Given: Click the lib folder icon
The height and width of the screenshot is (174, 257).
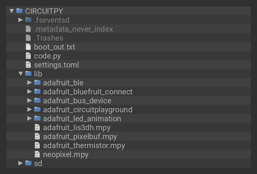Looking at the screenshot, I should 28,74.
